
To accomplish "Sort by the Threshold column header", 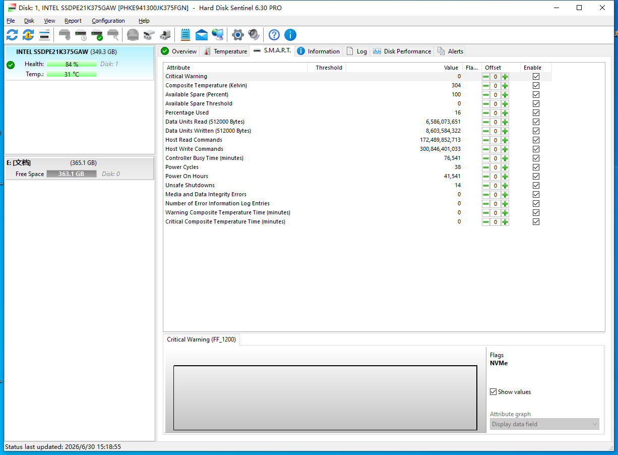I will (x=327, y=68).
